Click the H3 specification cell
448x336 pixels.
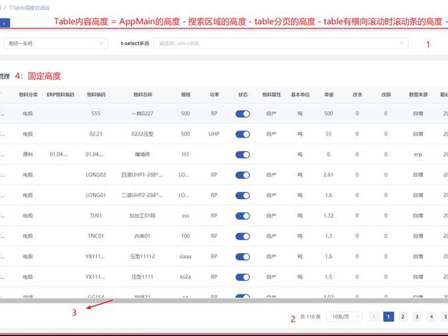(185, 155)
